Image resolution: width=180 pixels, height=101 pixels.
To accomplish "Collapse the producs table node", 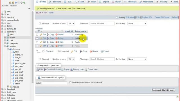I will point(5,46).
